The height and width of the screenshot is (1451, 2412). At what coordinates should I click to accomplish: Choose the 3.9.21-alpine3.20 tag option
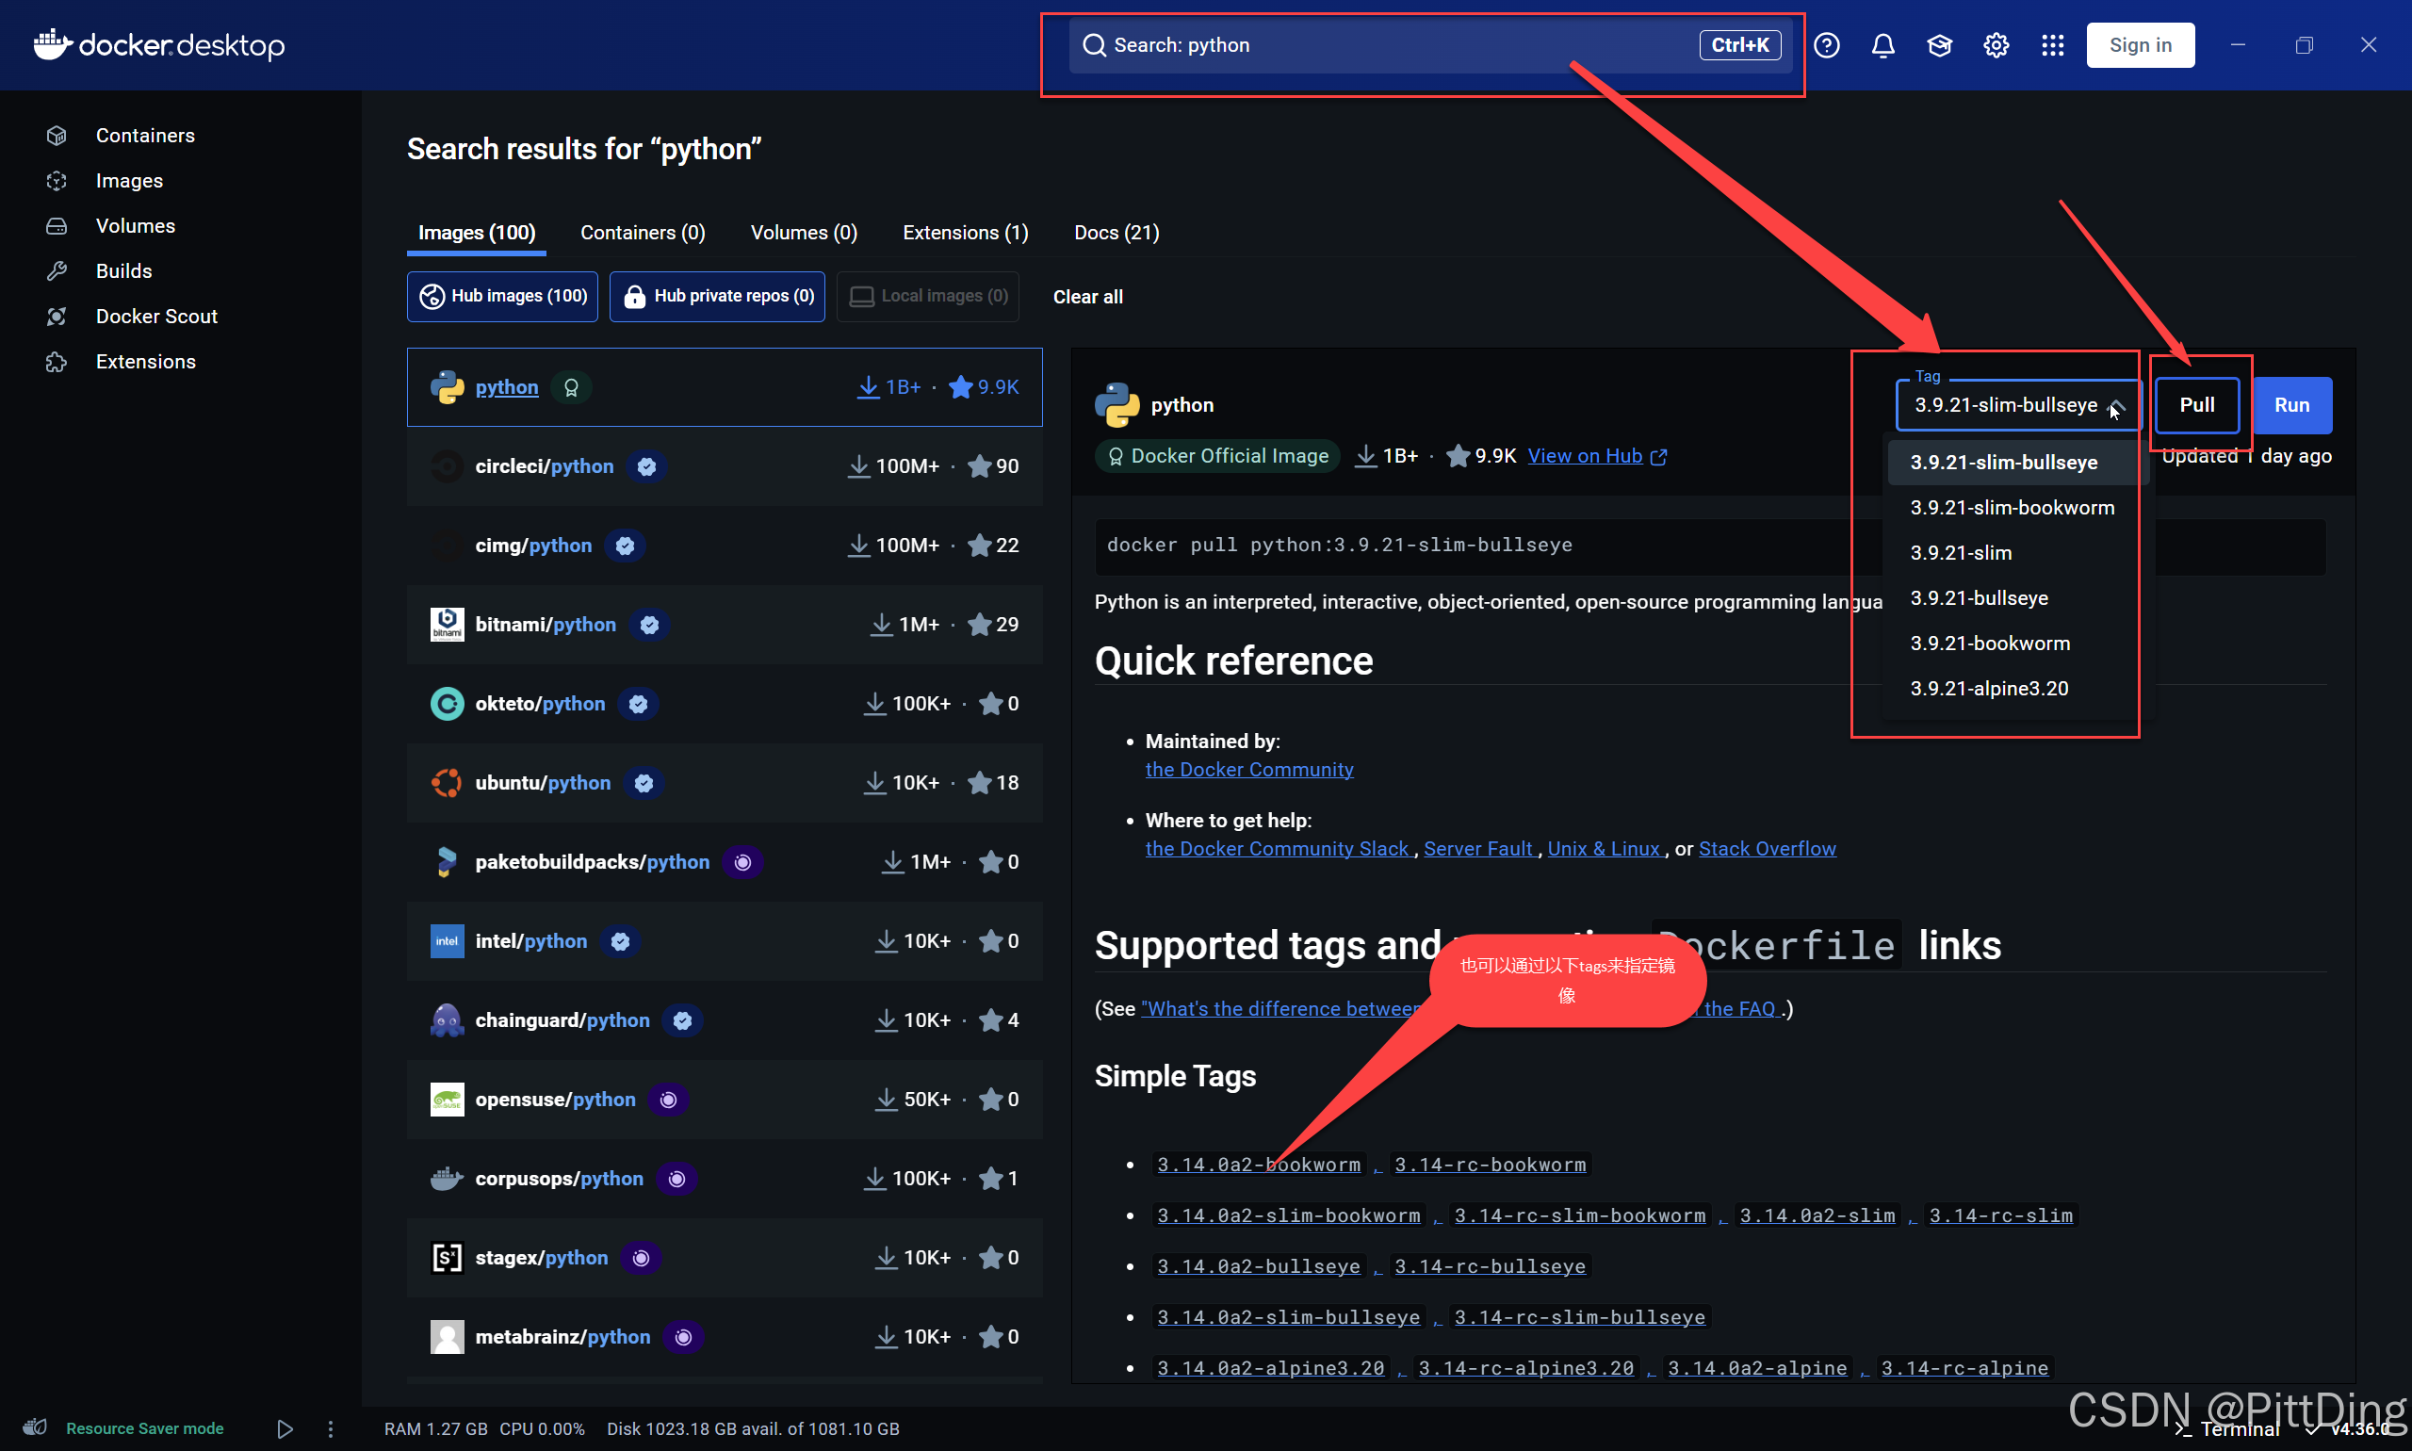(1989, 689)
